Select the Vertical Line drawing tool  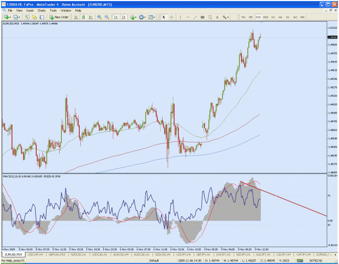[180, 17]
